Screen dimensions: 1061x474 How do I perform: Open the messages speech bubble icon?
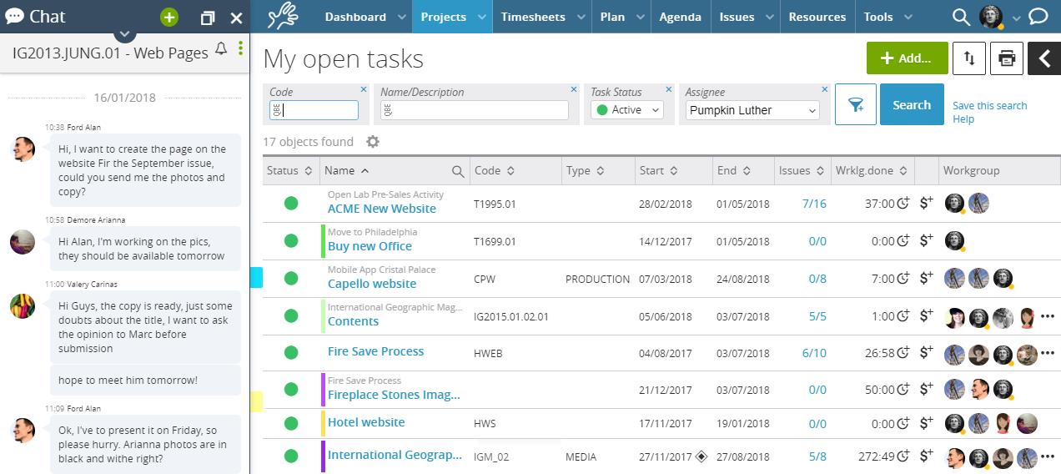pos(1038,17)
